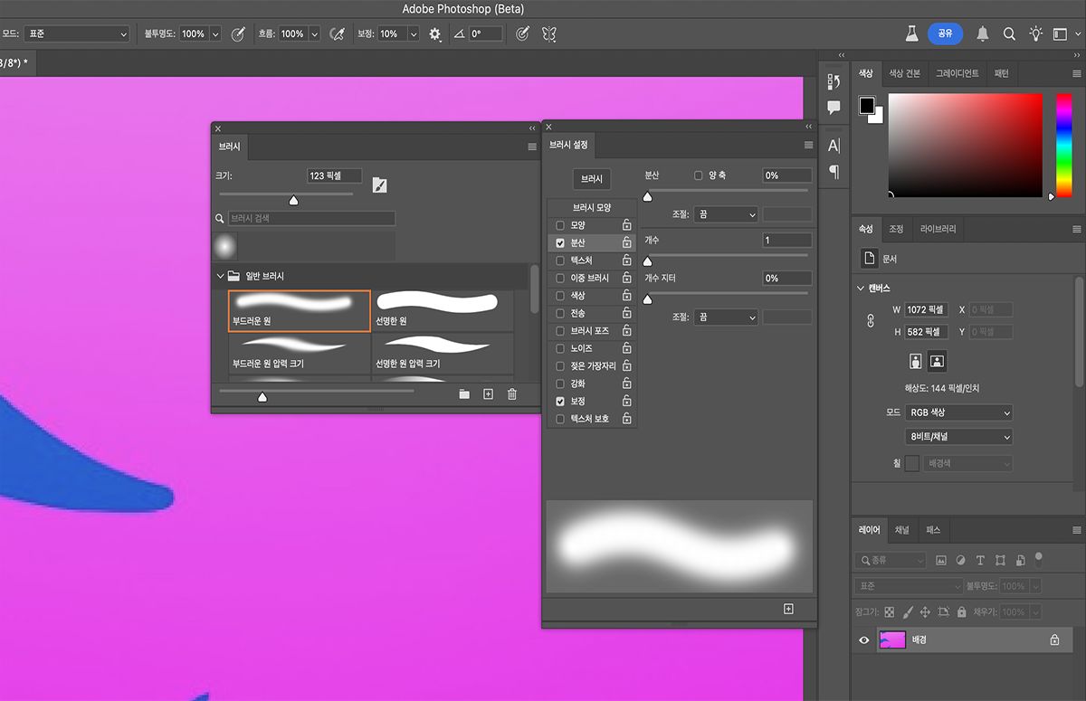Open the 8비트/채널 bit depth dropdown
This screenshot has width=1086, height=701.
[x=958, y=437]
